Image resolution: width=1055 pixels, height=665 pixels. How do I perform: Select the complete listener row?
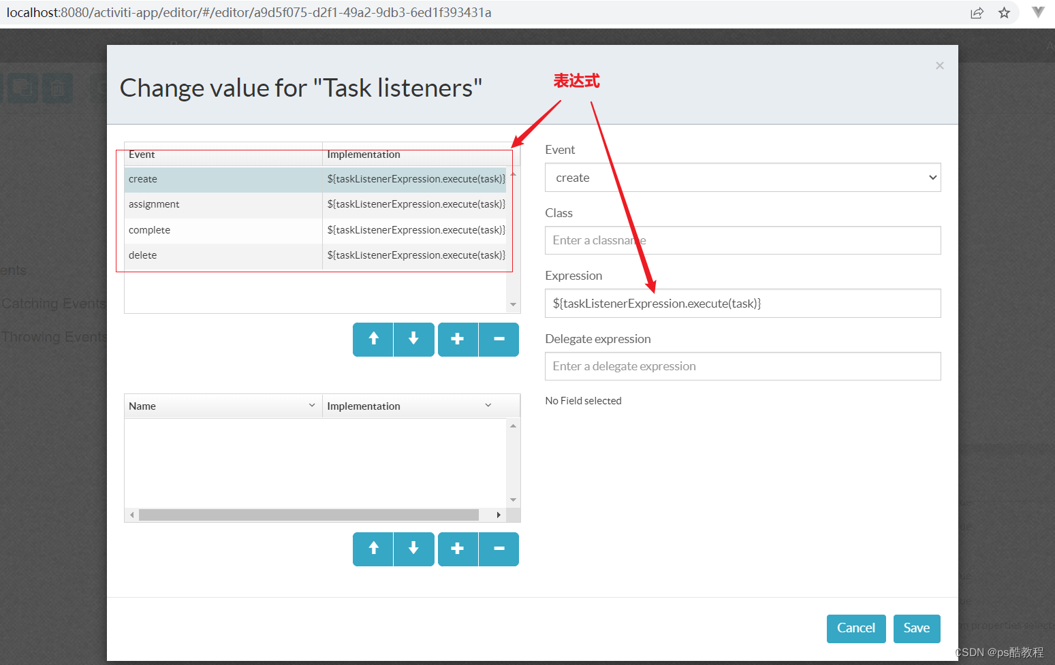[x=315, y=231]
